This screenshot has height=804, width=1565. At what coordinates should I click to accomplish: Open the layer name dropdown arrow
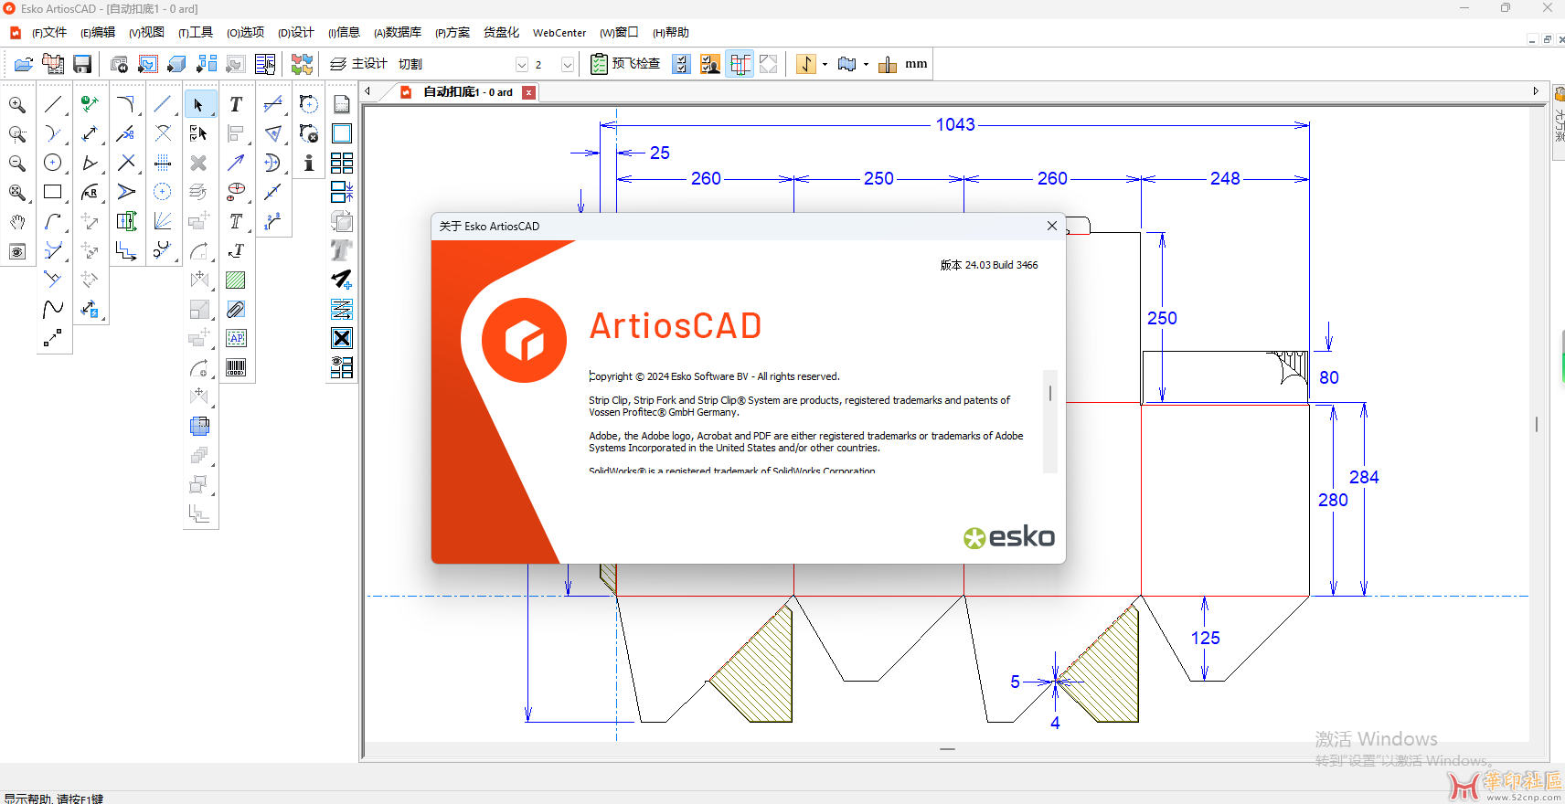click(x=522, y=64)
